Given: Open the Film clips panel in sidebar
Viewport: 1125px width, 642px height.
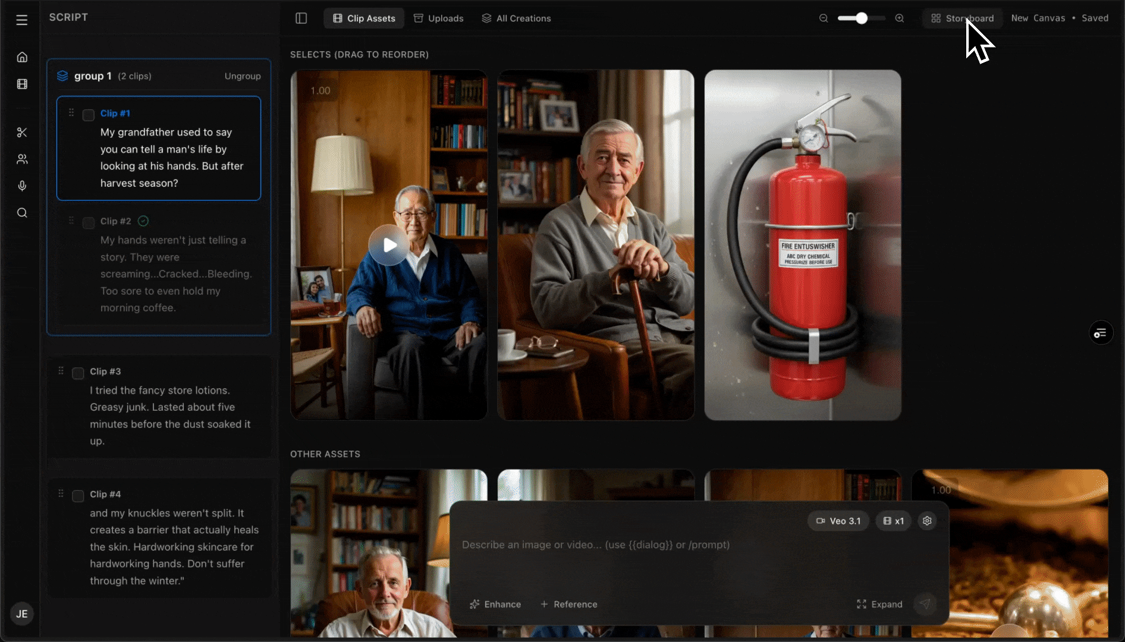Looking at the screenshot, I should (x=22, y=84).
